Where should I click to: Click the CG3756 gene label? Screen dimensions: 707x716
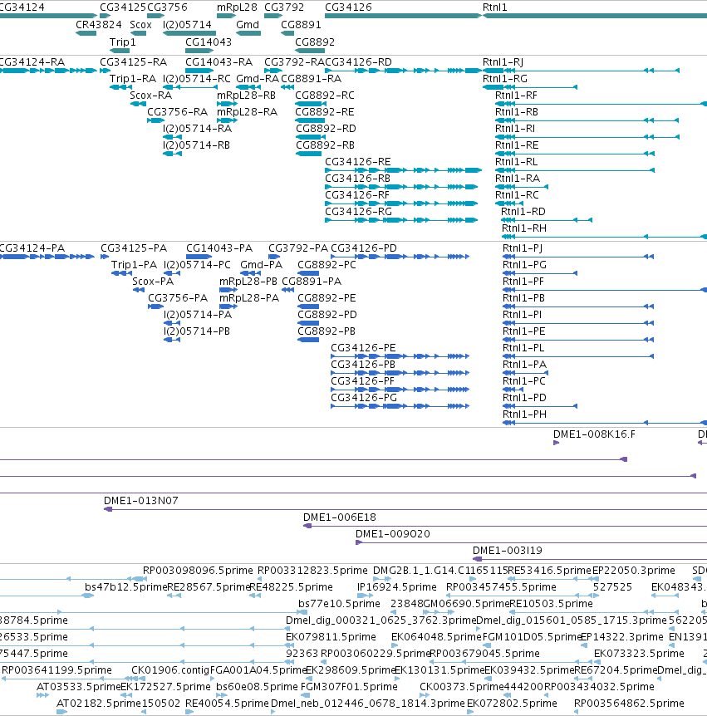pyautogui.click(x=167, y=7)
